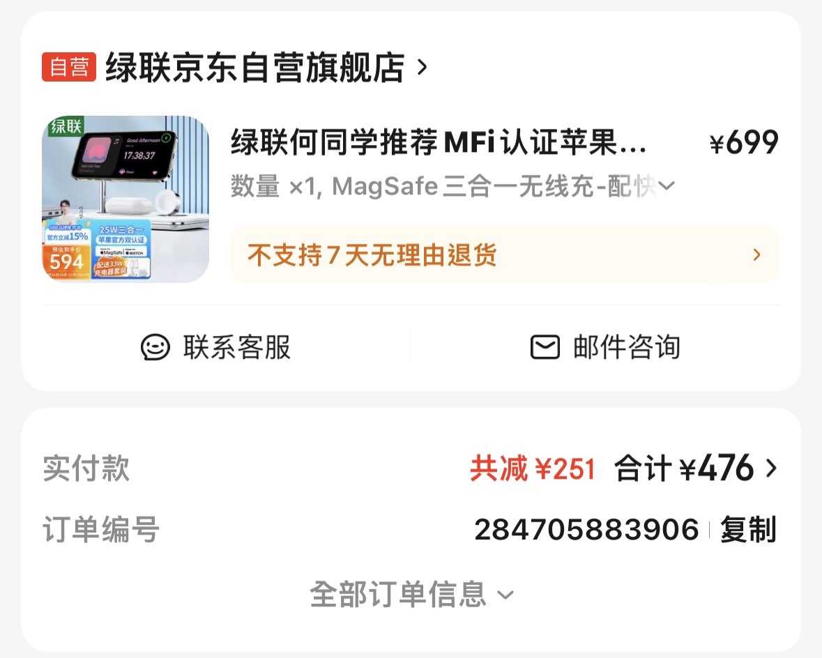Click the smiley customer service icon
Screen dimensions: 822x658
pyautogui.click(x=155, y=347)
